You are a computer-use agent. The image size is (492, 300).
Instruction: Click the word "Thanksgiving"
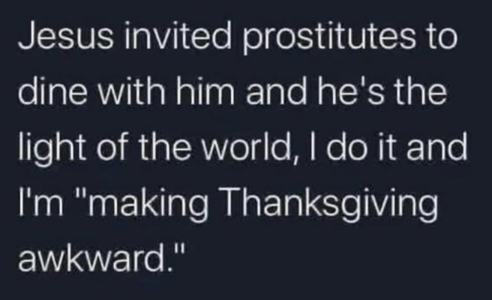coord(329,205)
